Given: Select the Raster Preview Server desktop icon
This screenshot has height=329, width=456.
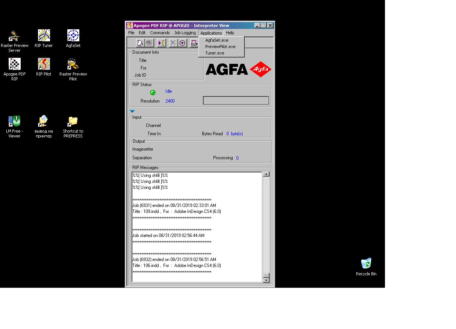Looking at the screenshot, I should point(15,41).
